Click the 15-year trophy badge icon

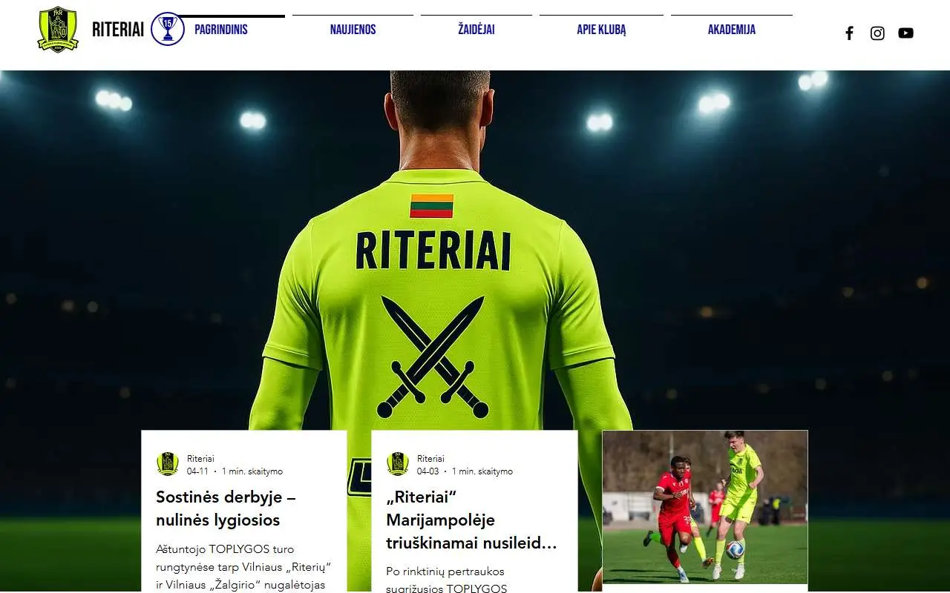click(x=168, y=29)
